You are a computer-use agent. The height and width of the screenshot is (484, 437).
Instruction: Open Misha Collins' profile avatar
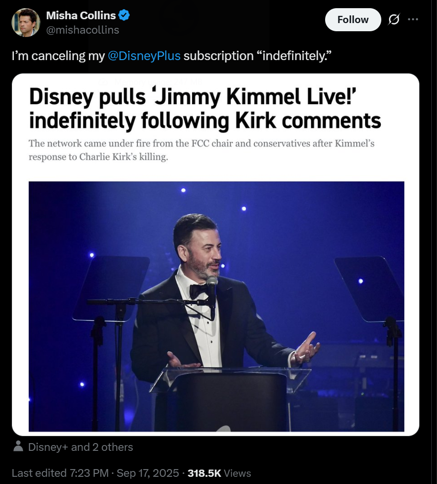[25, 23]
